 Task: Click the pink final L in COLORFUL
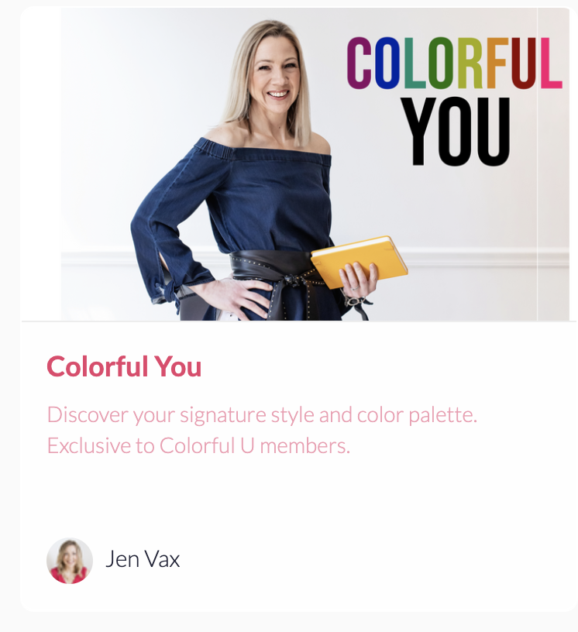point(551,64)
